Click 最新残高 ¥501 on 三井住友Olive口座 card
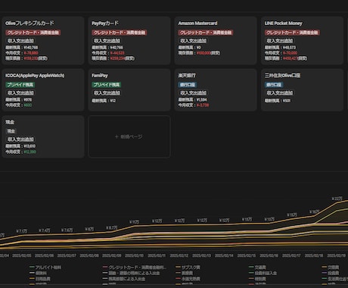The height and width of the screenshot is (288, 348). tap(278, 101)
